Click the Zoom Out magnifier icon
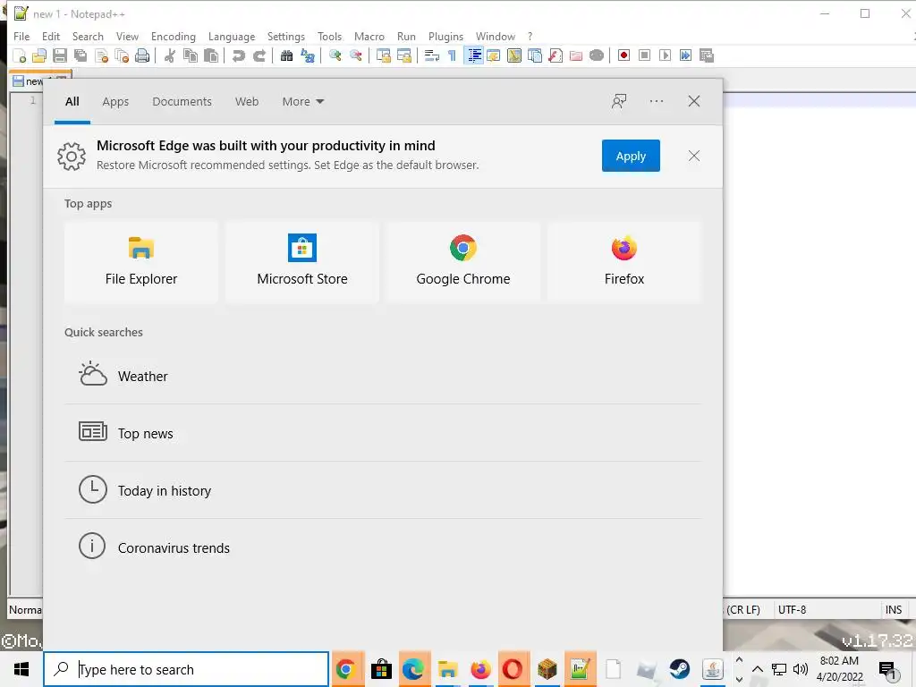 tap(355, 55)
